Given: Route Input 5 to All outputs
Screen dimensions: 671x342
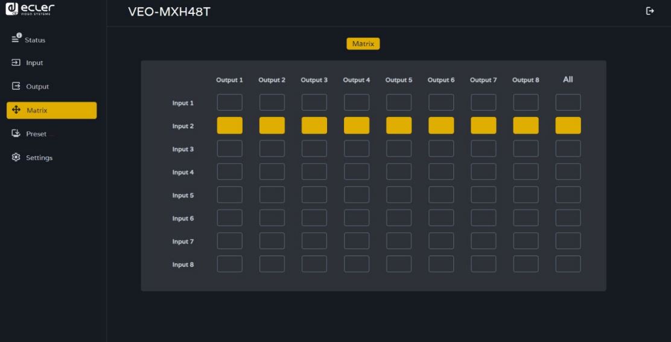Looking at the screenshot, I should tap(568, 194).
